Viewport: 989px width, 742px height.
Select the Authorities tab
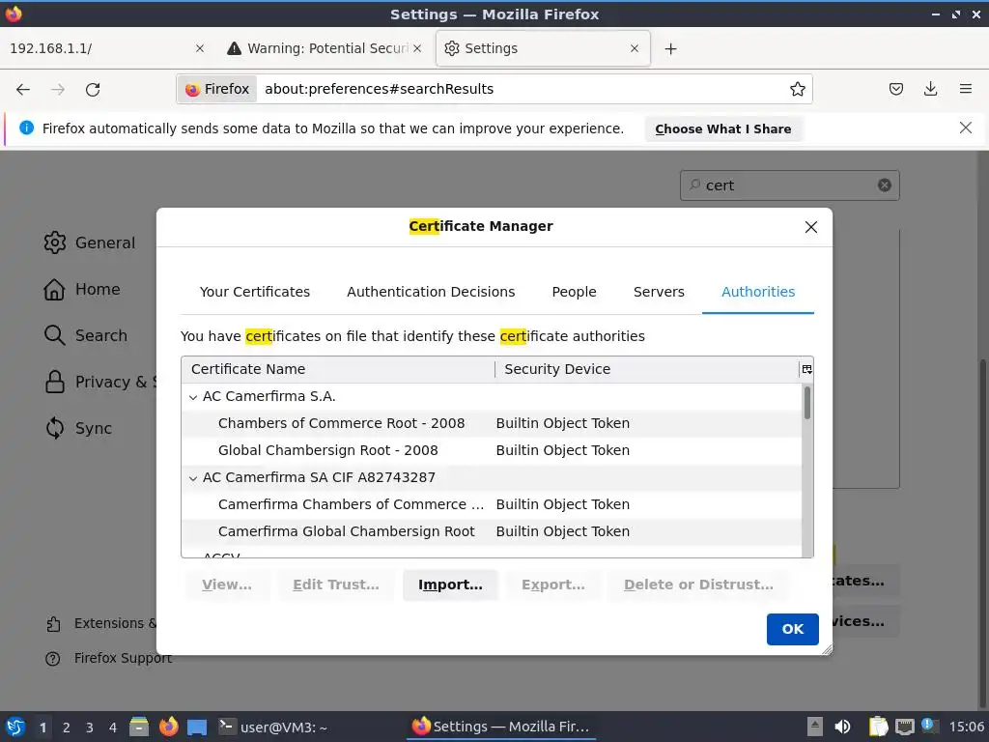(x=758, y=292)
